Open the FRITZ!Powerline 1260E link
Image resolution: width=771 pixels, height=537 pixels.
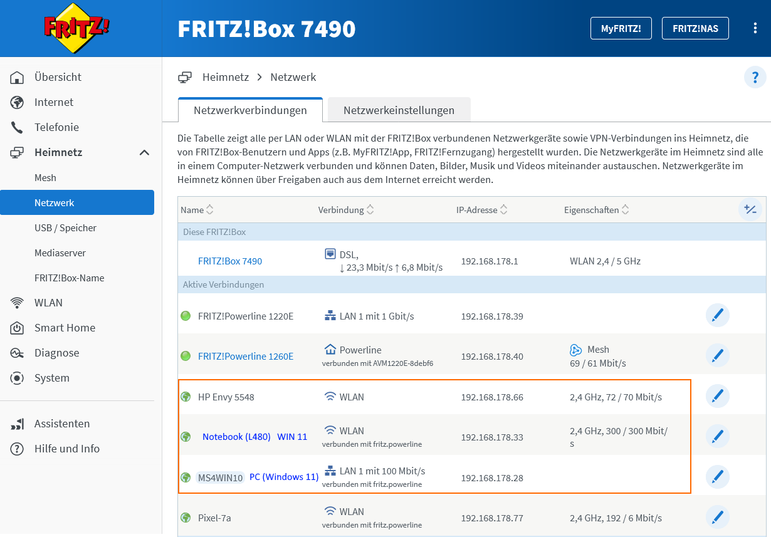tap(246, 357)
